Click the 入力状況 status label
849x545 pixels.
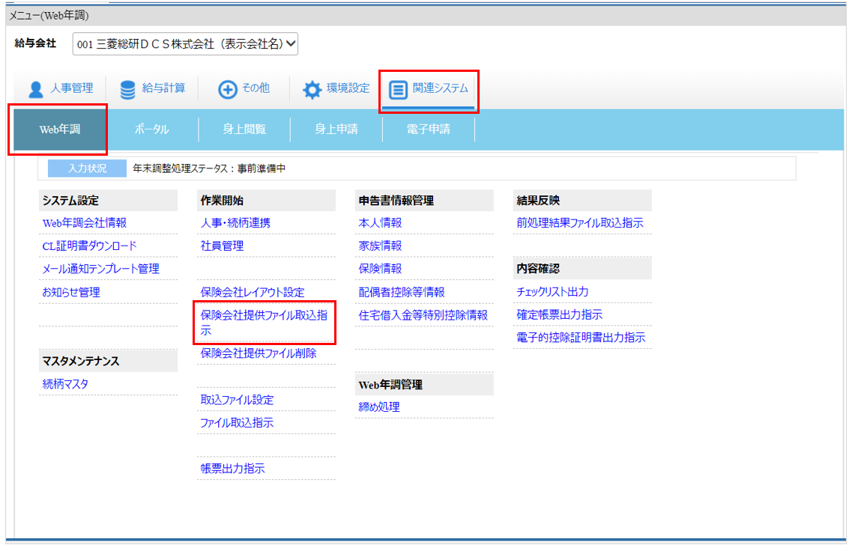pyautogui.click(x=87, y=168)
